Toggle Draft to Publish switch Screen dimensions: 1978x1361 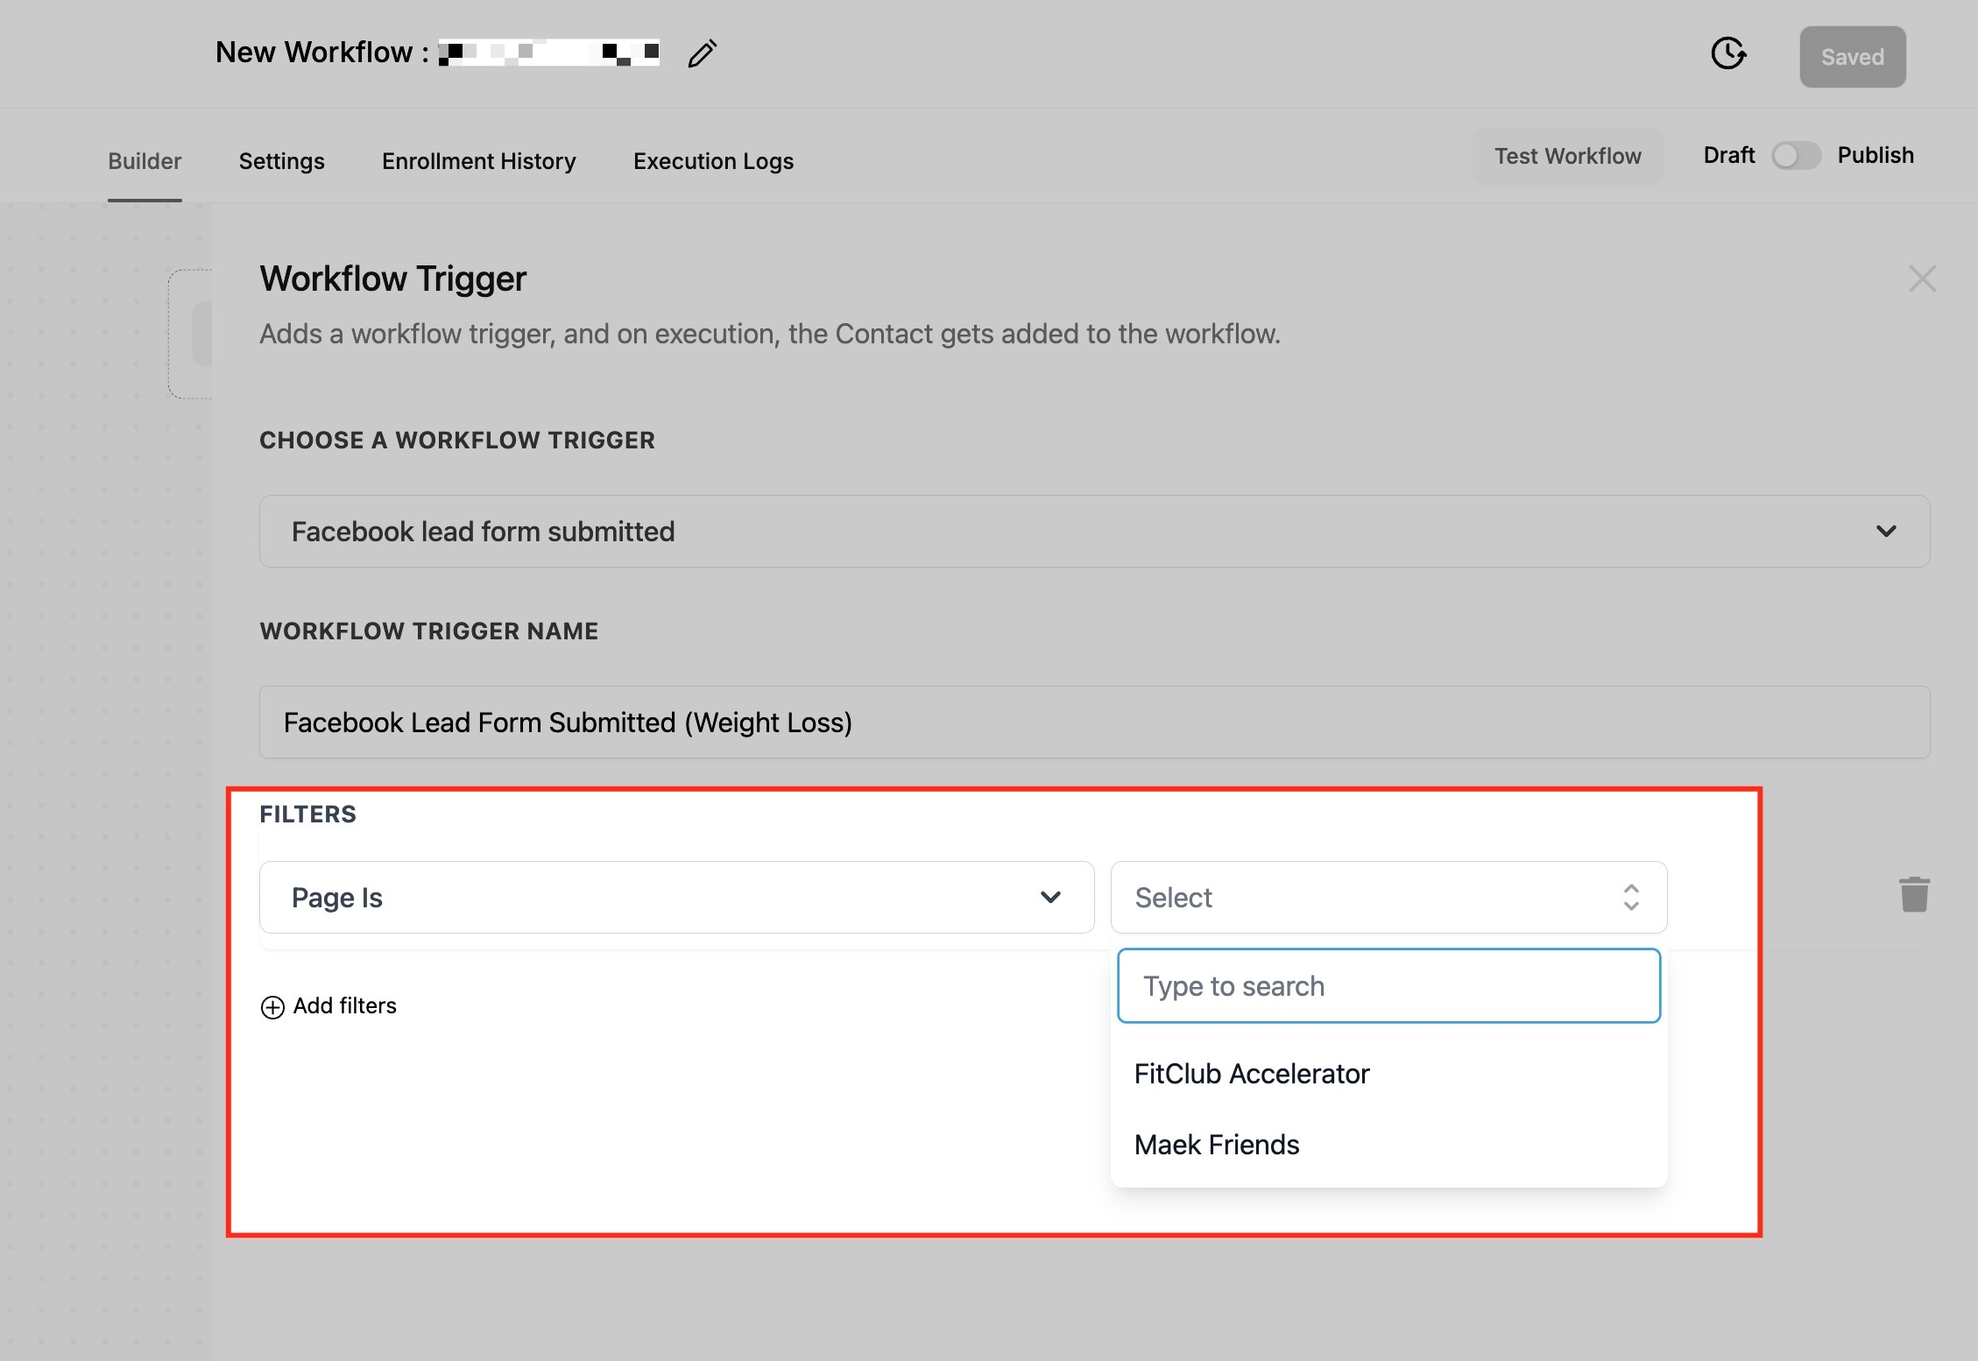click(1795, 156)
